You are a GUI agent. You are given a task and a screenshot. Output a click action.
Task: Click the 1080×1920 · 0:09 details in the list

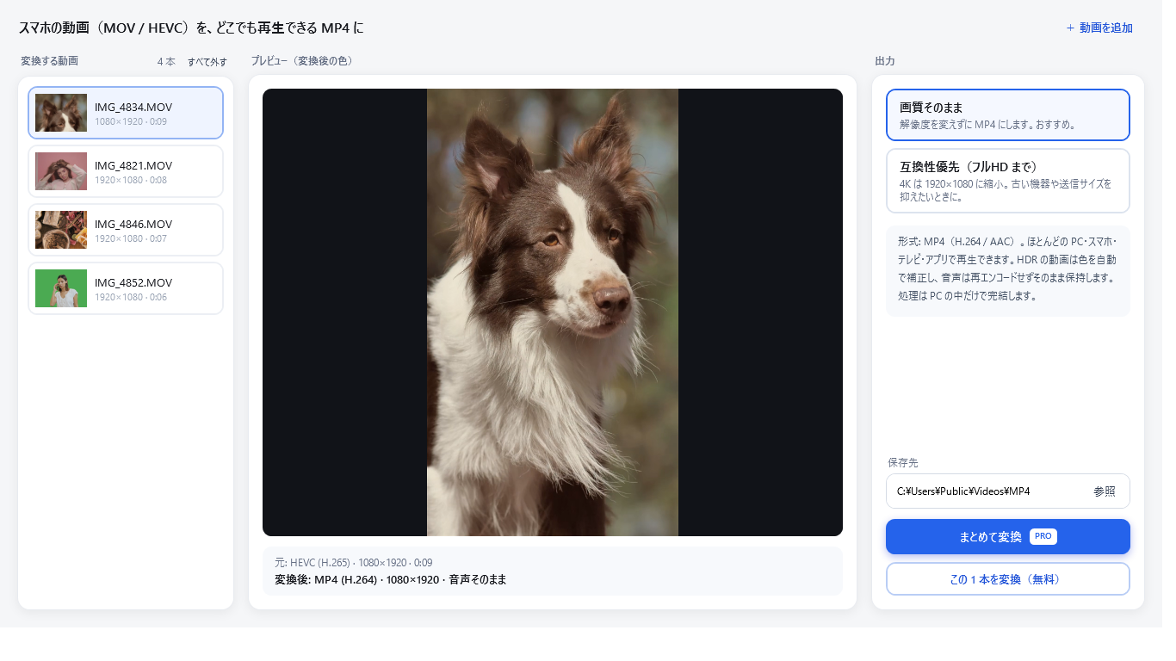click(131, 121)
